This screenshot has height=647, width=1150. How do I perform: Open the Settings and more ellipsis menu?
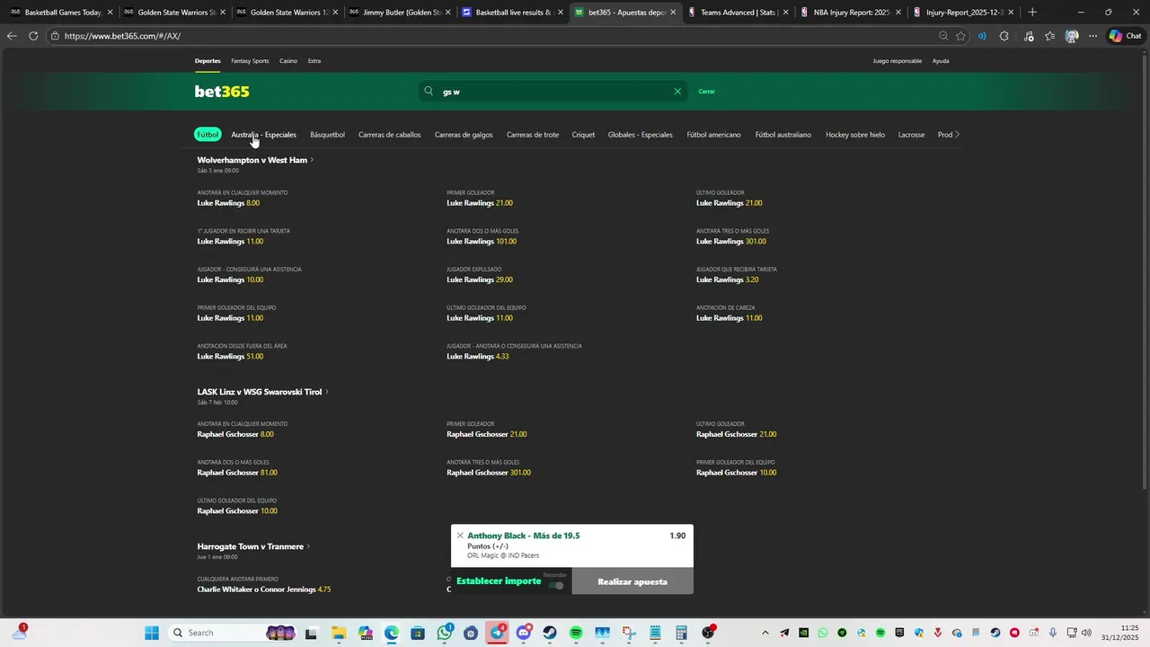click(x=1092, y=36)
